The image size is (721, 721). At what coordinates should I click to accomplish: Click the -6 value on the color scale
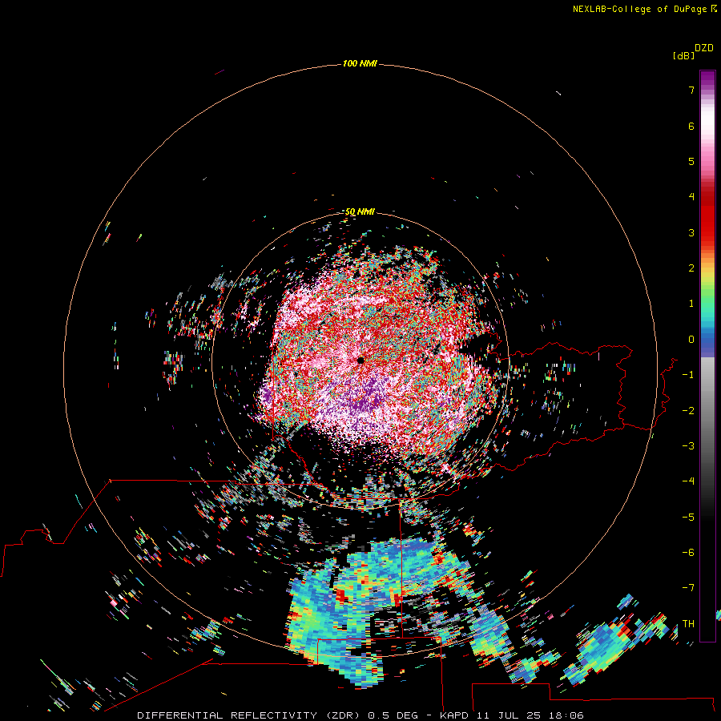coord(688,553)
